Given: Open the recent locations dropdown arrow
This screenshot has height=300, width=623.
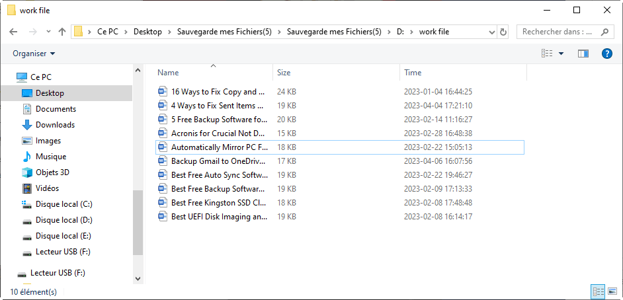Looking at the screenshot, I should (48, 32).
